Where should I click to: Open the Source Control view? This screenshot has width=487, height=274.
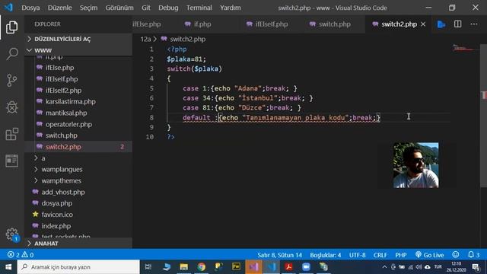[12, 81]
